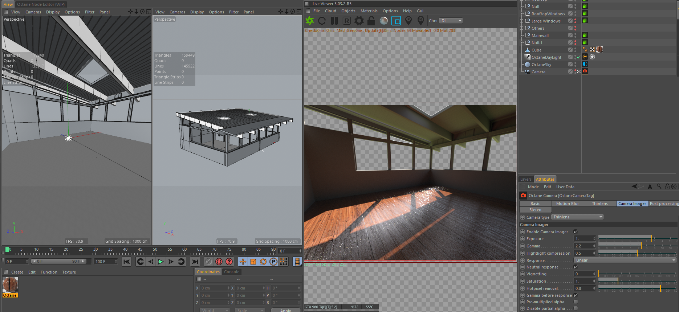Open the Materials menu in Live Viewer

[369, 11]
